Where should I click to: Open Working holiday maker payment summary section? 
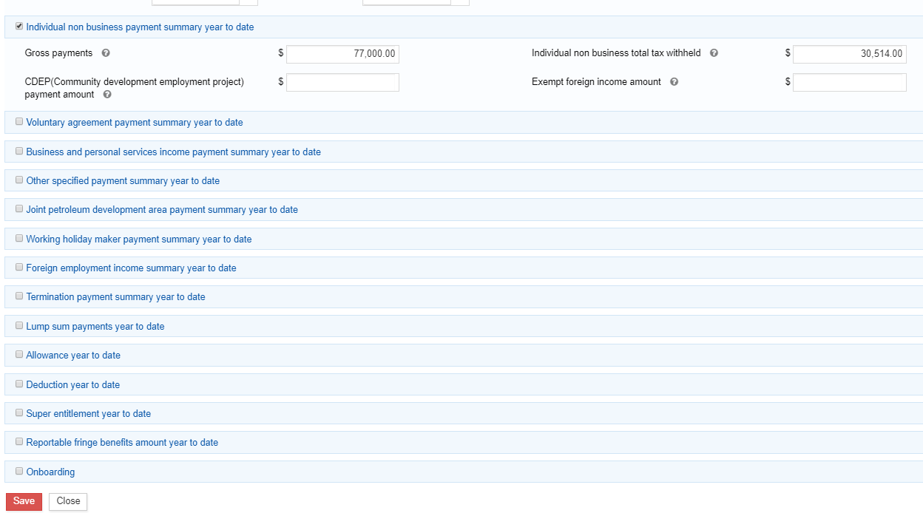pos(138,239)
